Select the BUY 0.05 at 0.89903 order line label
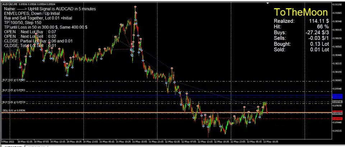This screenshot has height=147, width=345. click(x=14, y=90)
